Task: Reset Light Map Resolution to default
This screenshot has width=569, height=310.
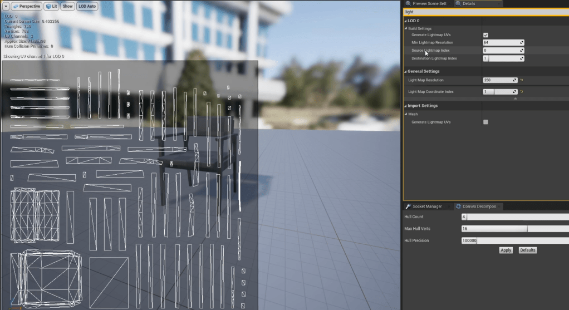Action: pos(522,80)
